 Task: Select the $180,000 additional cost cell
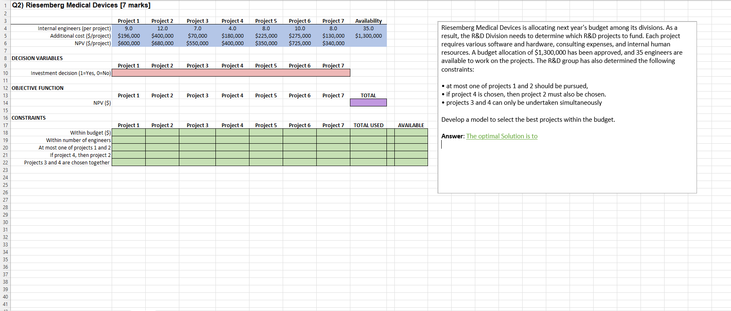[x=232, y=36]
